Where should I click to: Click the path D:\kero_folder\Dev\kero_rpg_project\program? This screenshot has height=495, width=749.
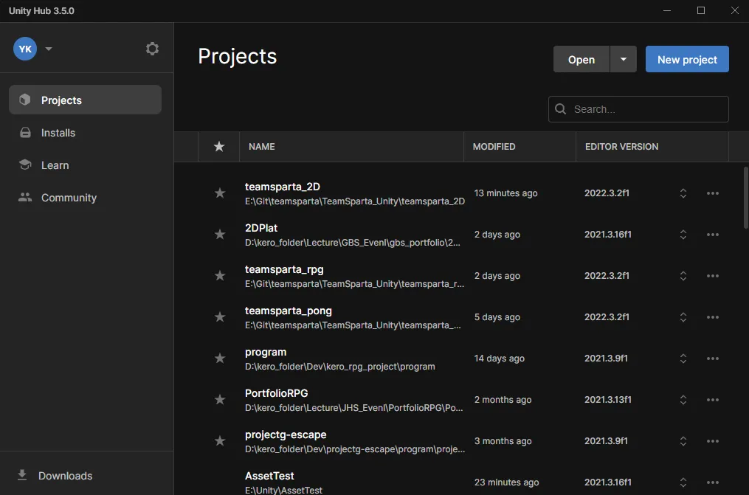point(340,367)
